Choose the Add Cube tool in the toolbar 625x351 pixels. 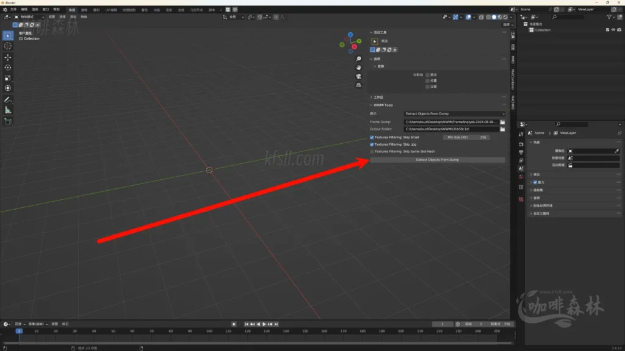click(x=8, y=121)
